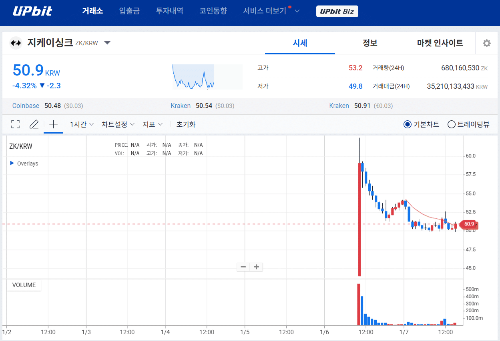500x341 pixels.
Task: Open the chart fullscreen view
Action: (x=15, y=124)
